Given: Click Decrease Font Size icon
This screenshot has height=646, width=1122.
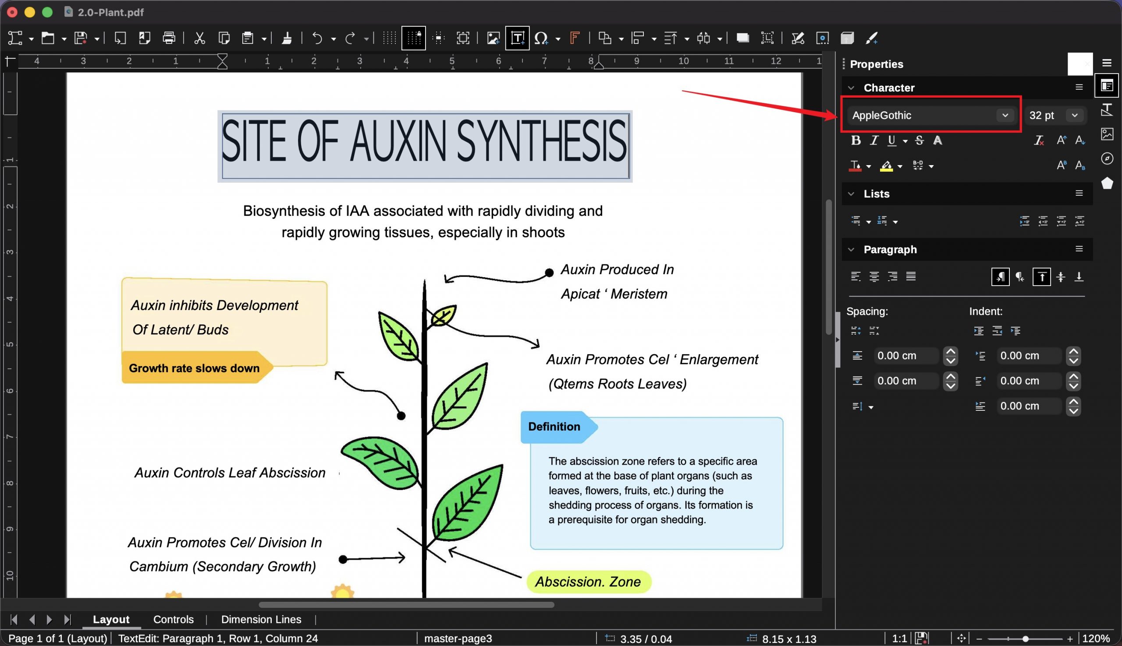Looking at the screenshot, I should pyautogui.click(x=1080, y=141).
